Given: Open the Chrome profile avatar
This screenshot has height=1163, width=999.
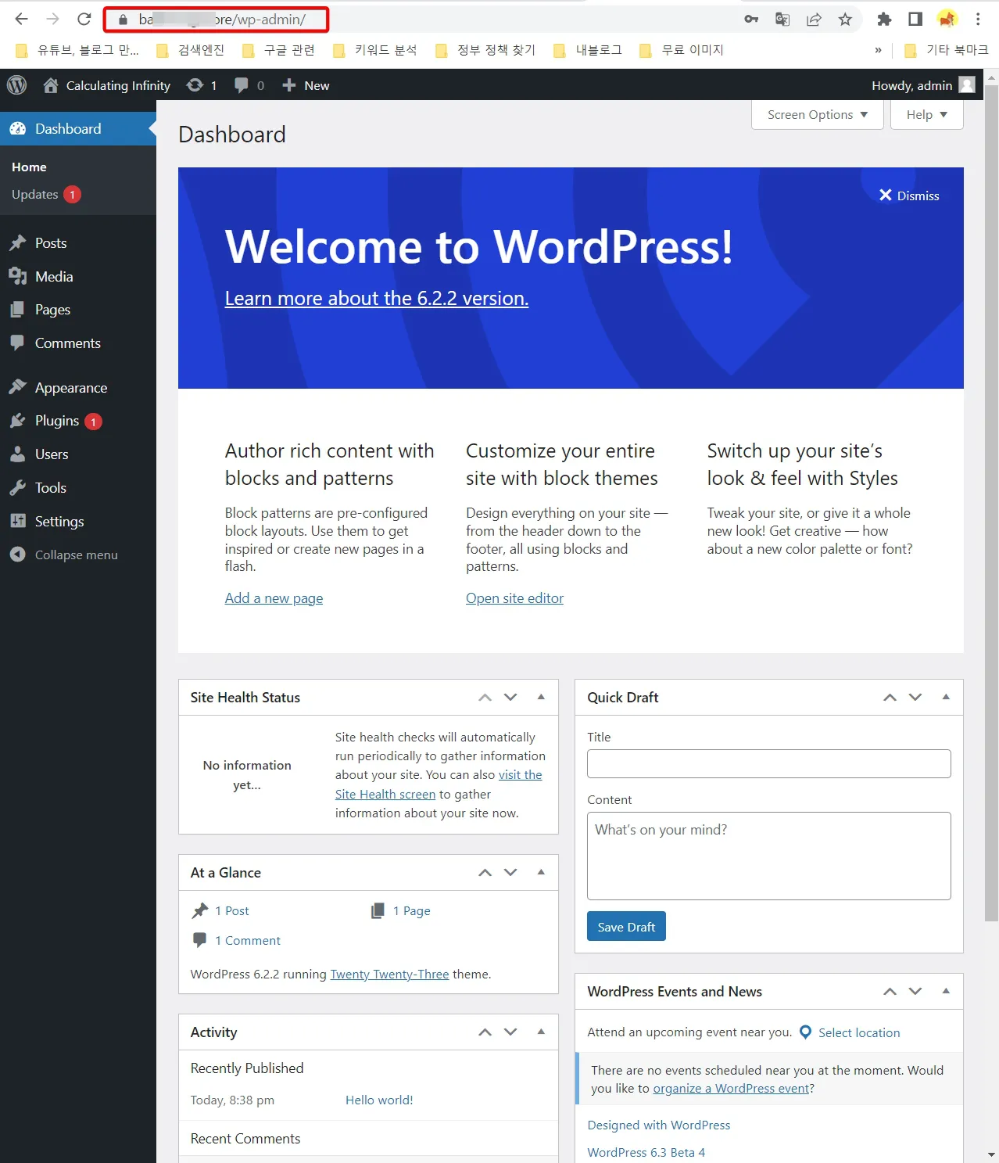Looking at the screenshot, I should [x=947, y=19].
